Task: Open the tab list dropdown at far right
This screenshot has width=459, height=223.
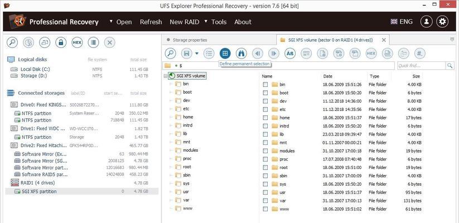Action: click(x=452, y=40)
